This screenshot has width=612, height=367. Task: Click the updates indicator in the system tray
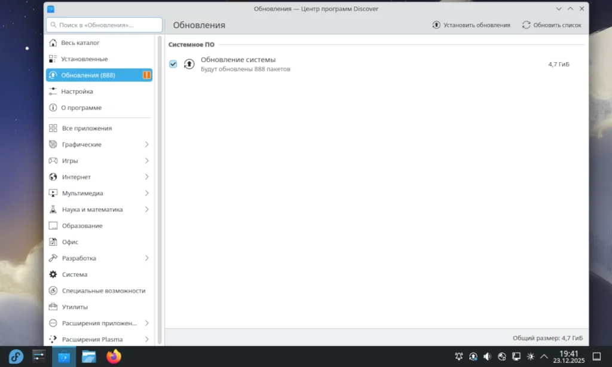pos(473,356)
